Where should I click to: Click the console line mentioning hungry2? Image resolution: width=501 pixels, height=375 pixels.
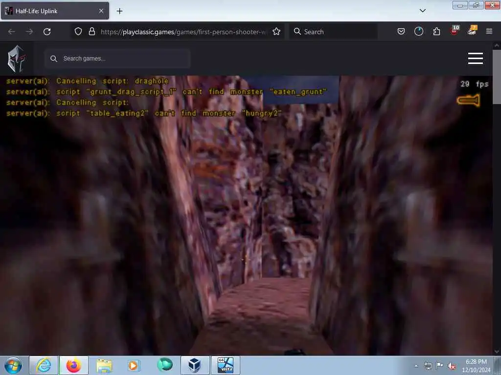coord(144,113)
